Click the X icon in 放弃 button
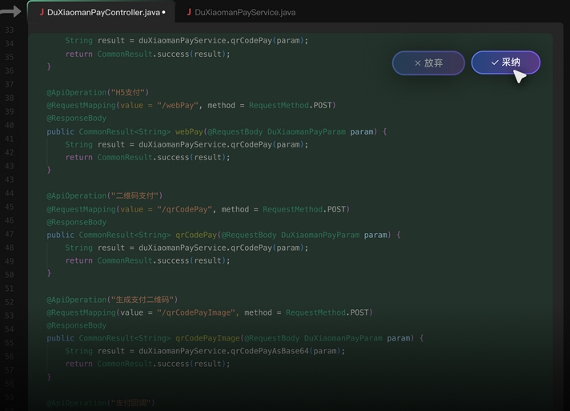The height and width of the screenshot is (411, 570). pyautogui.click(x=417, y=62)
